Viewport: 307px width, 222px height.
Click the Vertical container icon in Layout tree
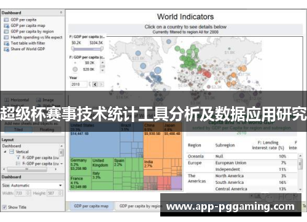coord(12,151)
